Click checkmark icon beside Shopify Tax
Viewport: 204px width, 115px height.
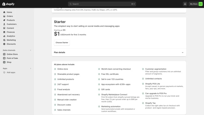point(143,103)
